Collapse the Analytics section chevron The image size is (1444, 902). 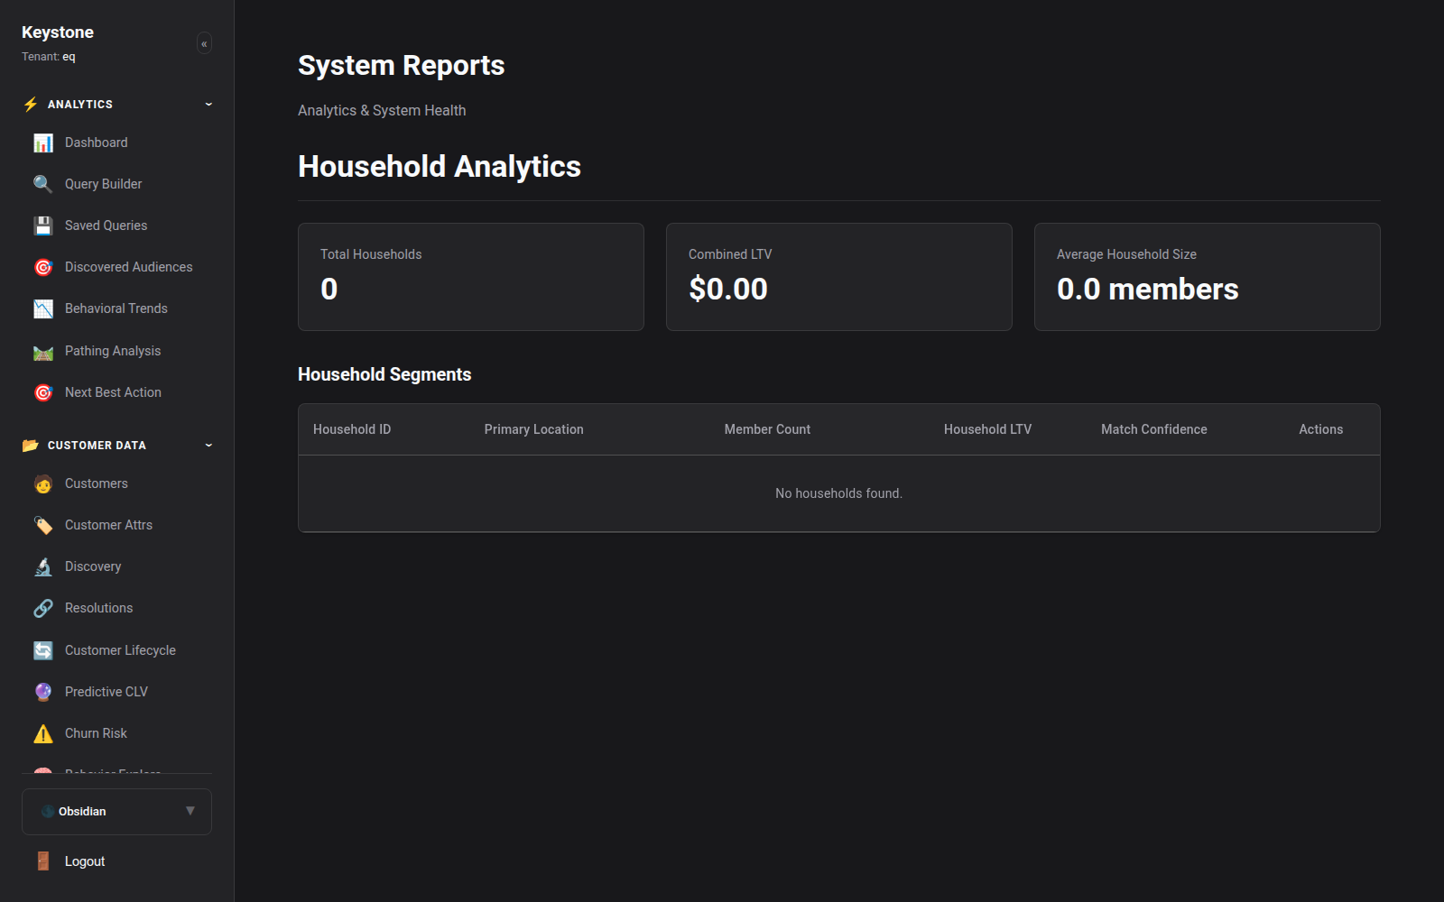(x=208, y=104)
